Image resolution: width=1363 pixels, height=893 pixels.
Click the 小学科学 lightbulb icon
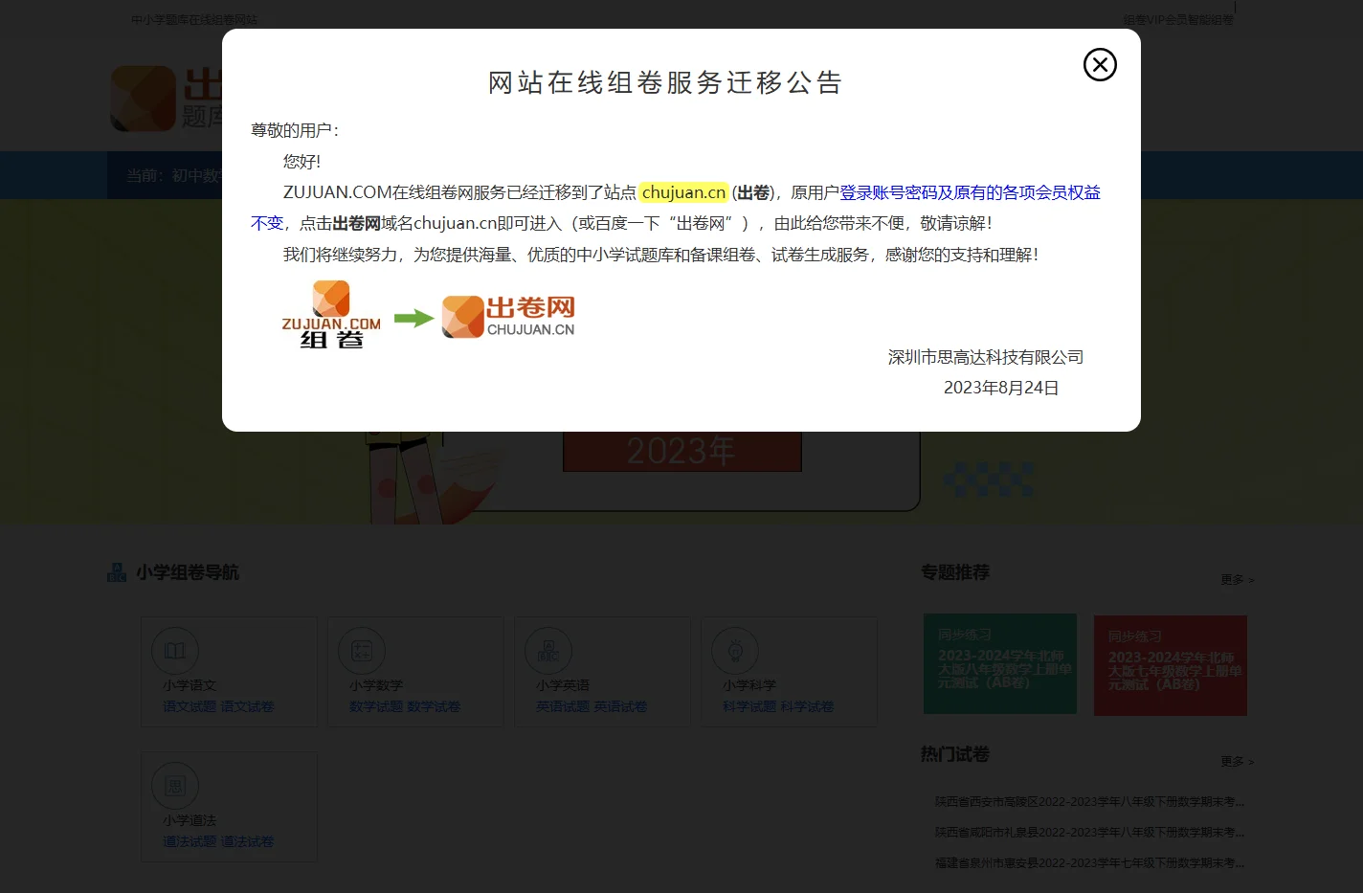click(x=735, y=651)
